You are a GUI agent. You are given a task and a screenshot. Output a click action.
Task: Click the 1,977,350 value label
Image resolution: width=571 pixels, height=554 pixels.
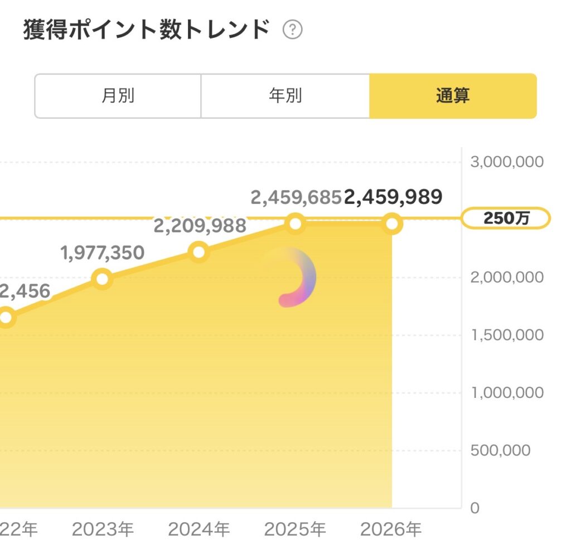102,252
